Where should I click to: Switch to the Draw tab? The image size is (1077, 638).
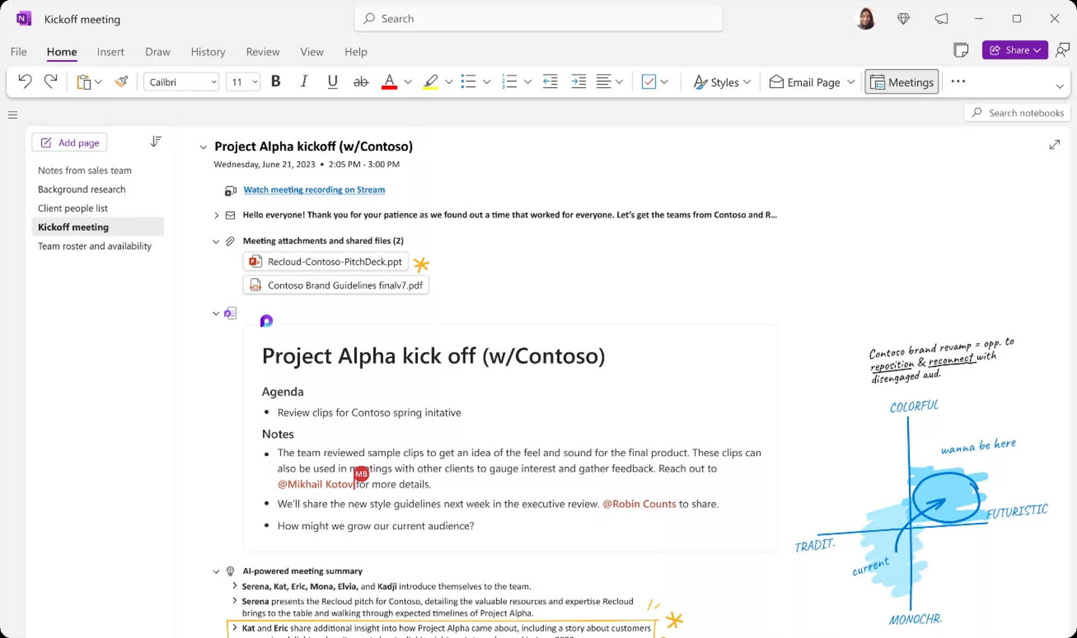coord(157,52)
